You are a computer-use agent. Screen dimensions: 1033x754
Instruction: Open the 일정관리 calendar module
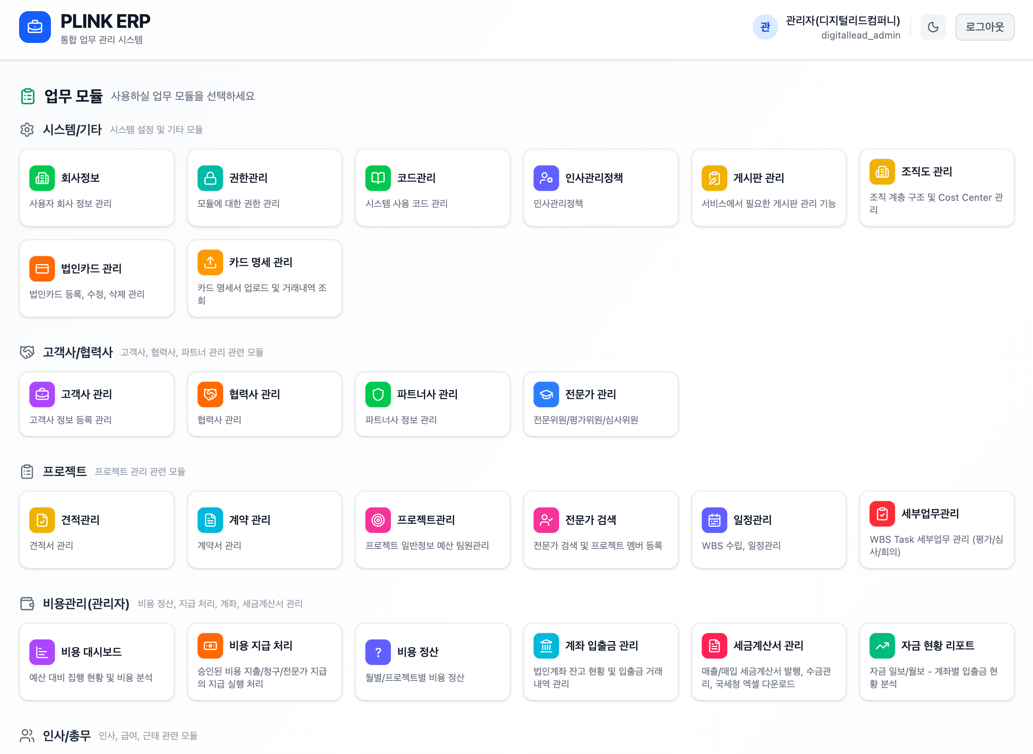[x=768, y=530]
